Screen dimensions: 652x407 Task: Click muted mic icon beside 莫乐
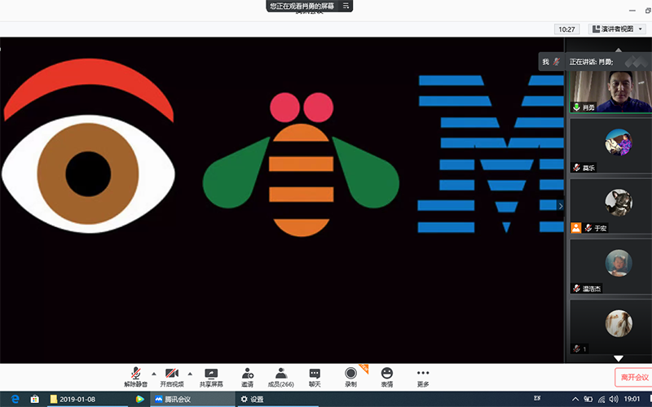coord(576,168)
